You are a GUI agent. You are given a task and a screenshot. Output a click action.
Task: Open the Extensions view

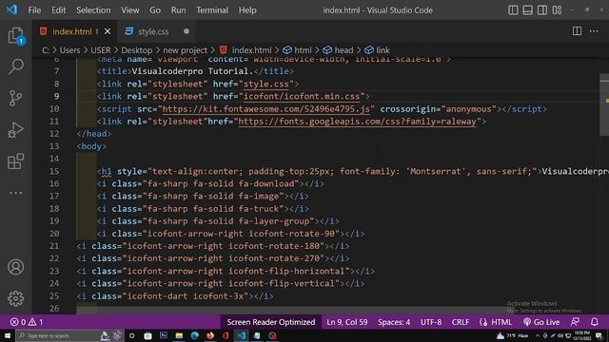pyautogui.click(x=16, y=161)
